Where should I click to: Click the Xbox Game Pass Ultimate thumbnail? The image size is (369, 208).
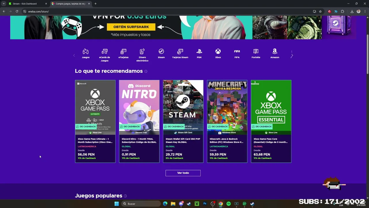95,107
